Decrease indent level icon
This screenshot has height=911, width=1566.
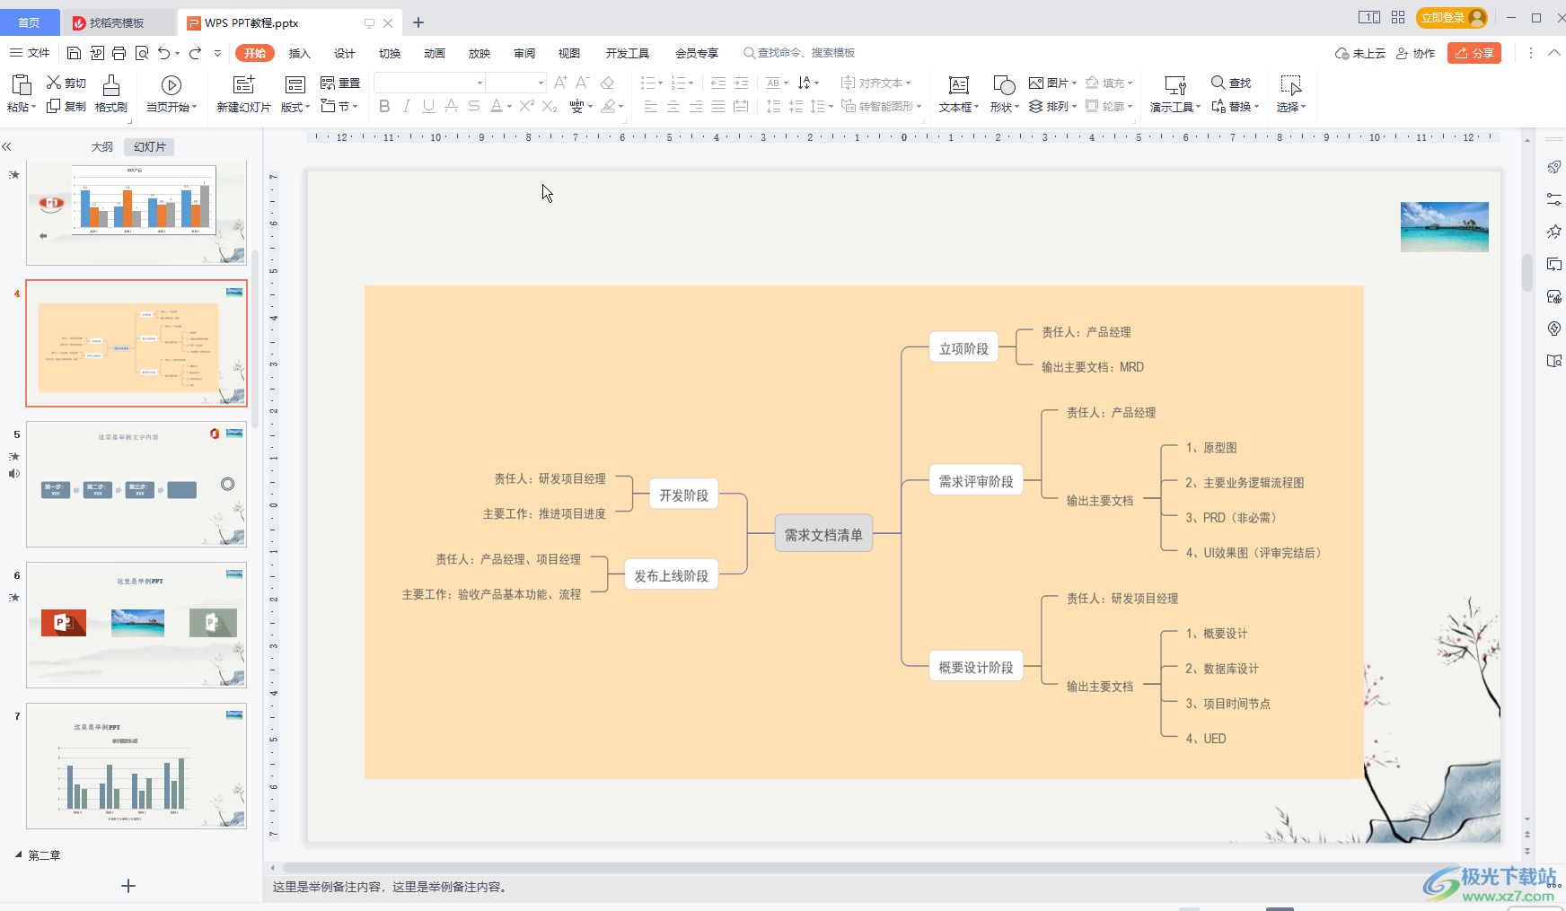click(718, 83)
